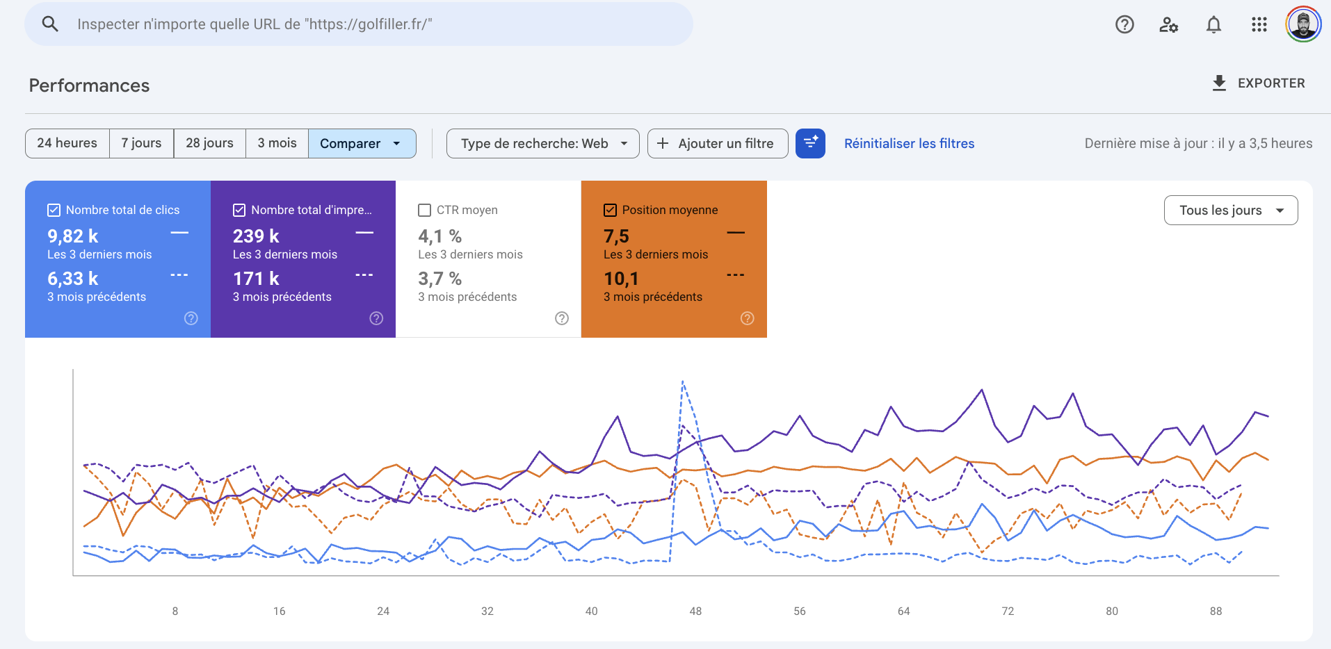Toggle Nombre total d'impressions checkbox
Screen dimensions: 1331x649
[239, 210]
